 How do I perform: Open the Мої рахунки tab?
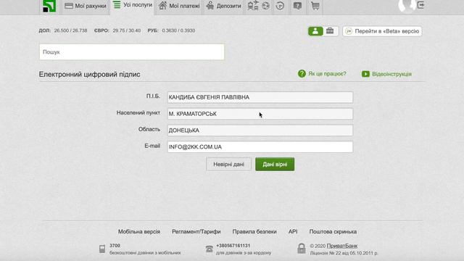(x=86, y=6)
